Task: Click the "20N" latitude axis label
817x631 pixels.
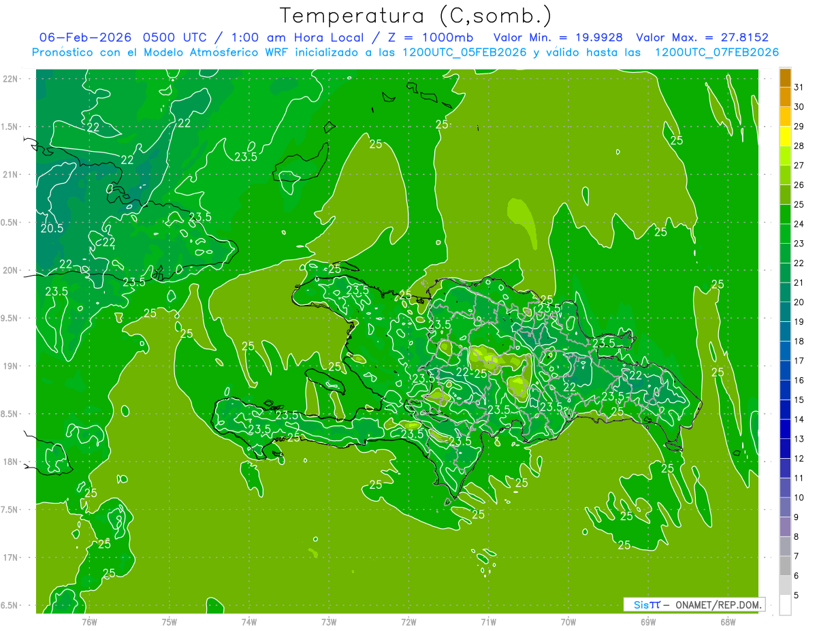Action: [x=10, y=270]
